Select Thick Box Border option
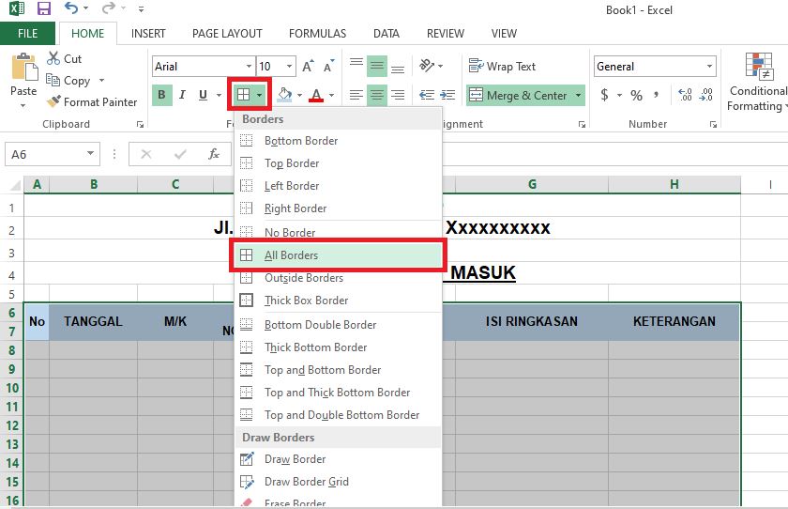788x509 pixels. [x=338, y=301]
